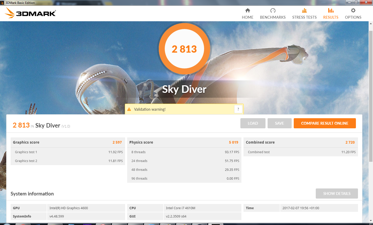Click the scrollbar down arrow
This screenshot has width=373, height=225.
(371, 220)
